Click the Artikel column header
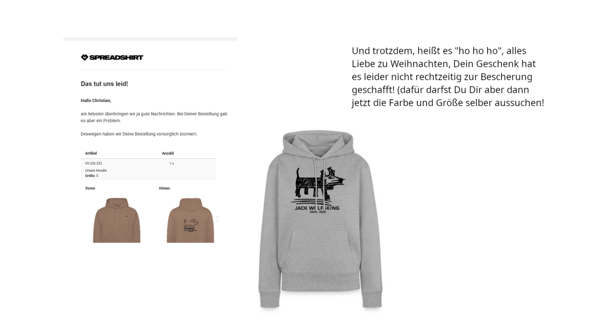 [91, 153]
